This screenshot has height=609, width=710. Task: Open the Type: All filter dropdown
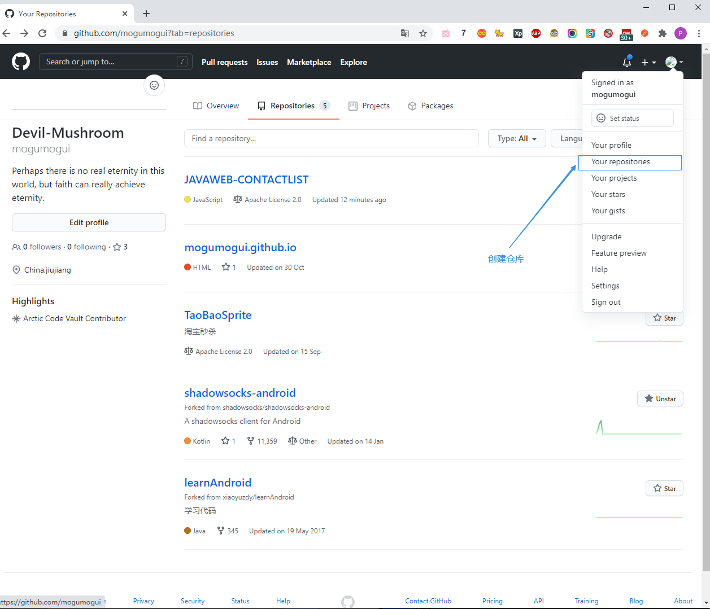point(517,138)
